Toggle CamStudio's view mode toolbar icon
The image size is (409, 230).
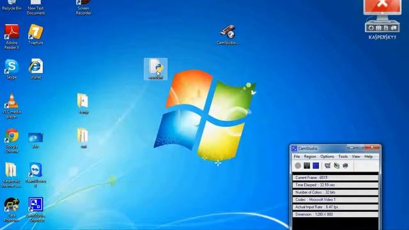(328, 165)
